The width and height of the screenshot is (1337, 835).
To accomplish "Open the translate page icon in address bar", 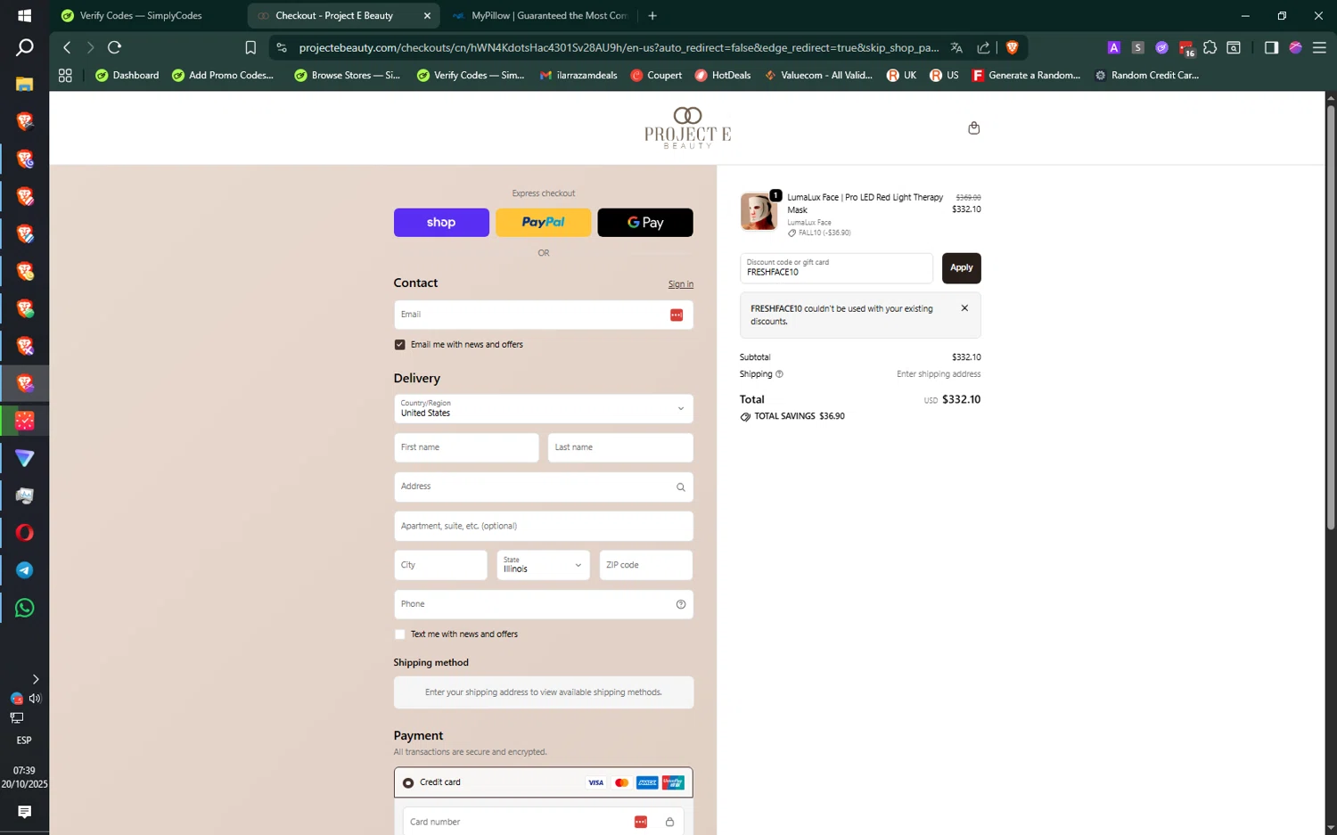I will coord(956,47).
